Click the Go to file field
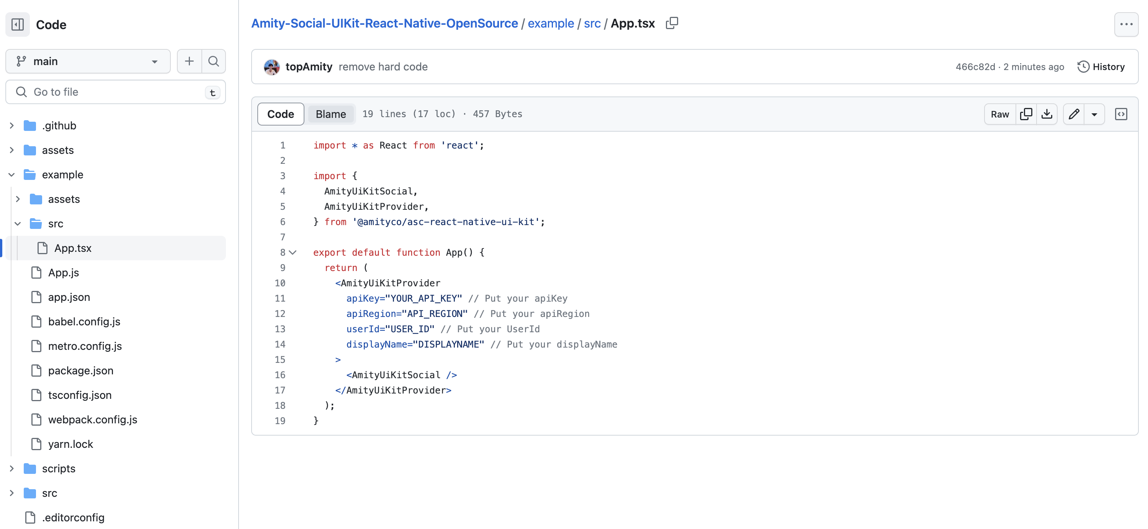 click(115, 92)
